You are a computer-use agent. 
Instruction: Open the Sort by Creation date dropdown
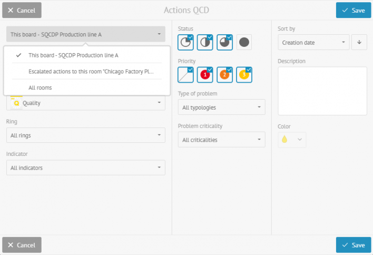(313, 42)
